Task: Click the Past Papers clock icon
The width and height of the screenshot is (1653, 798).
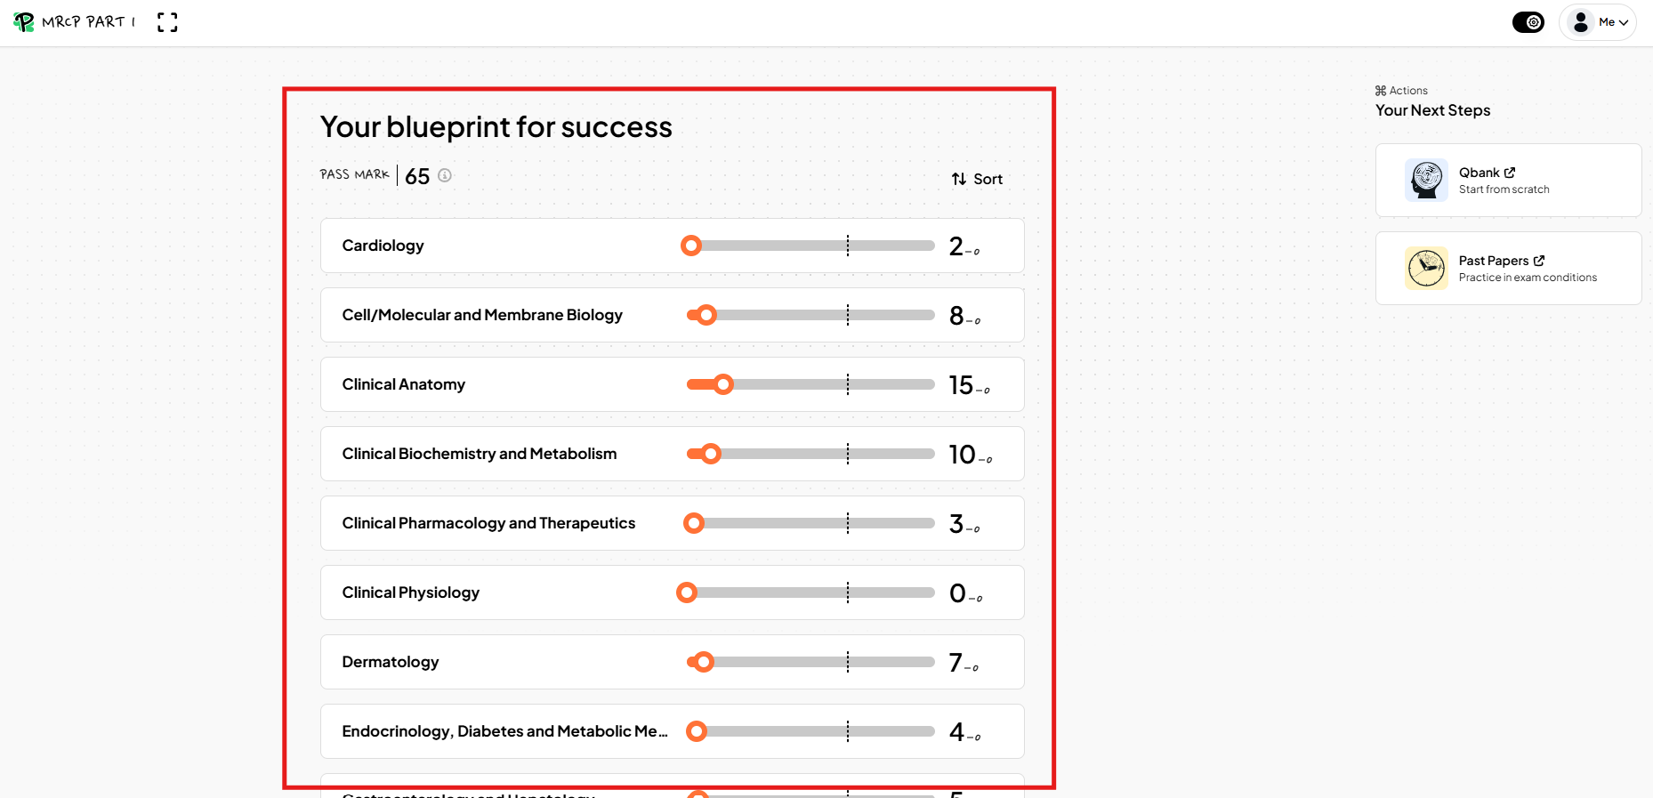Action: coord(1426,268)
